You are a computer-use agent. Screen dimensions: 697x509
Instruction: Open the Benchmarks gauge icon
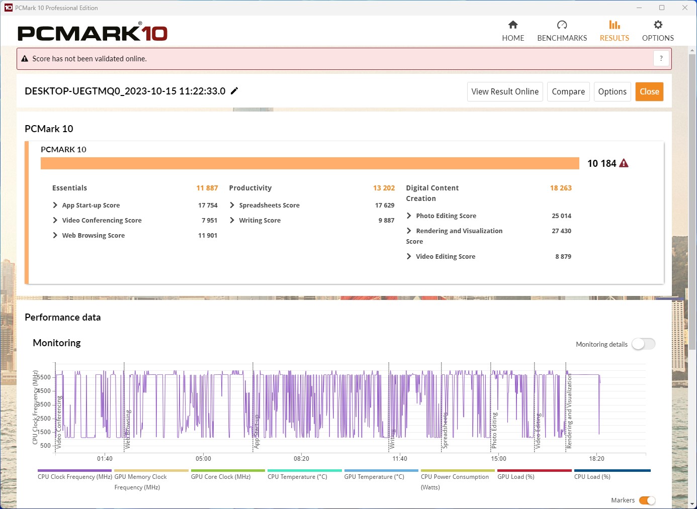click(562, 25)
